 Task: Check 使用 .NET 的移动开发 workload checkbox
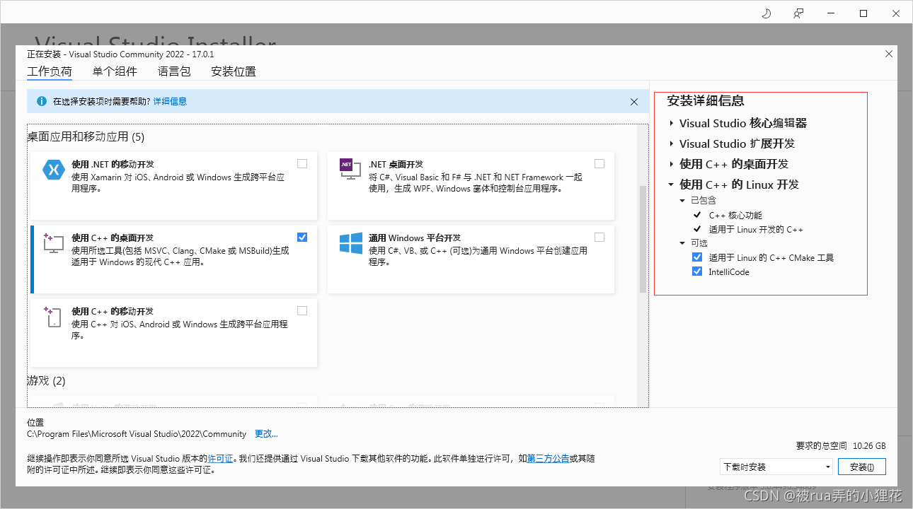click(302, 163)
